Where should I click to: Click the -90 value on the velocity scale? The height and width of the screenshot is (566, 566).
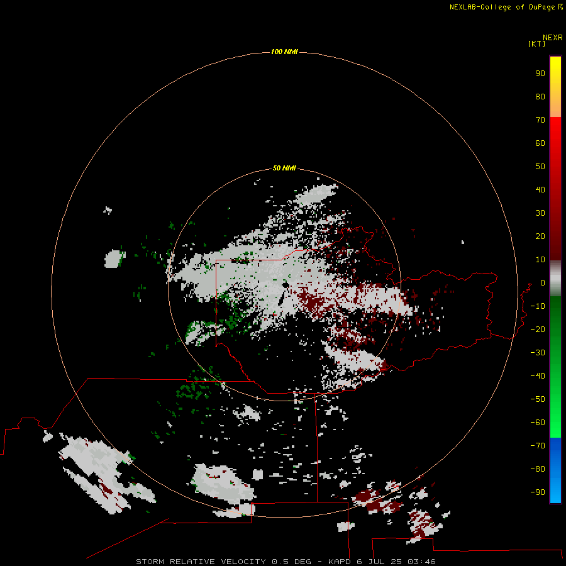pos(538,492)
